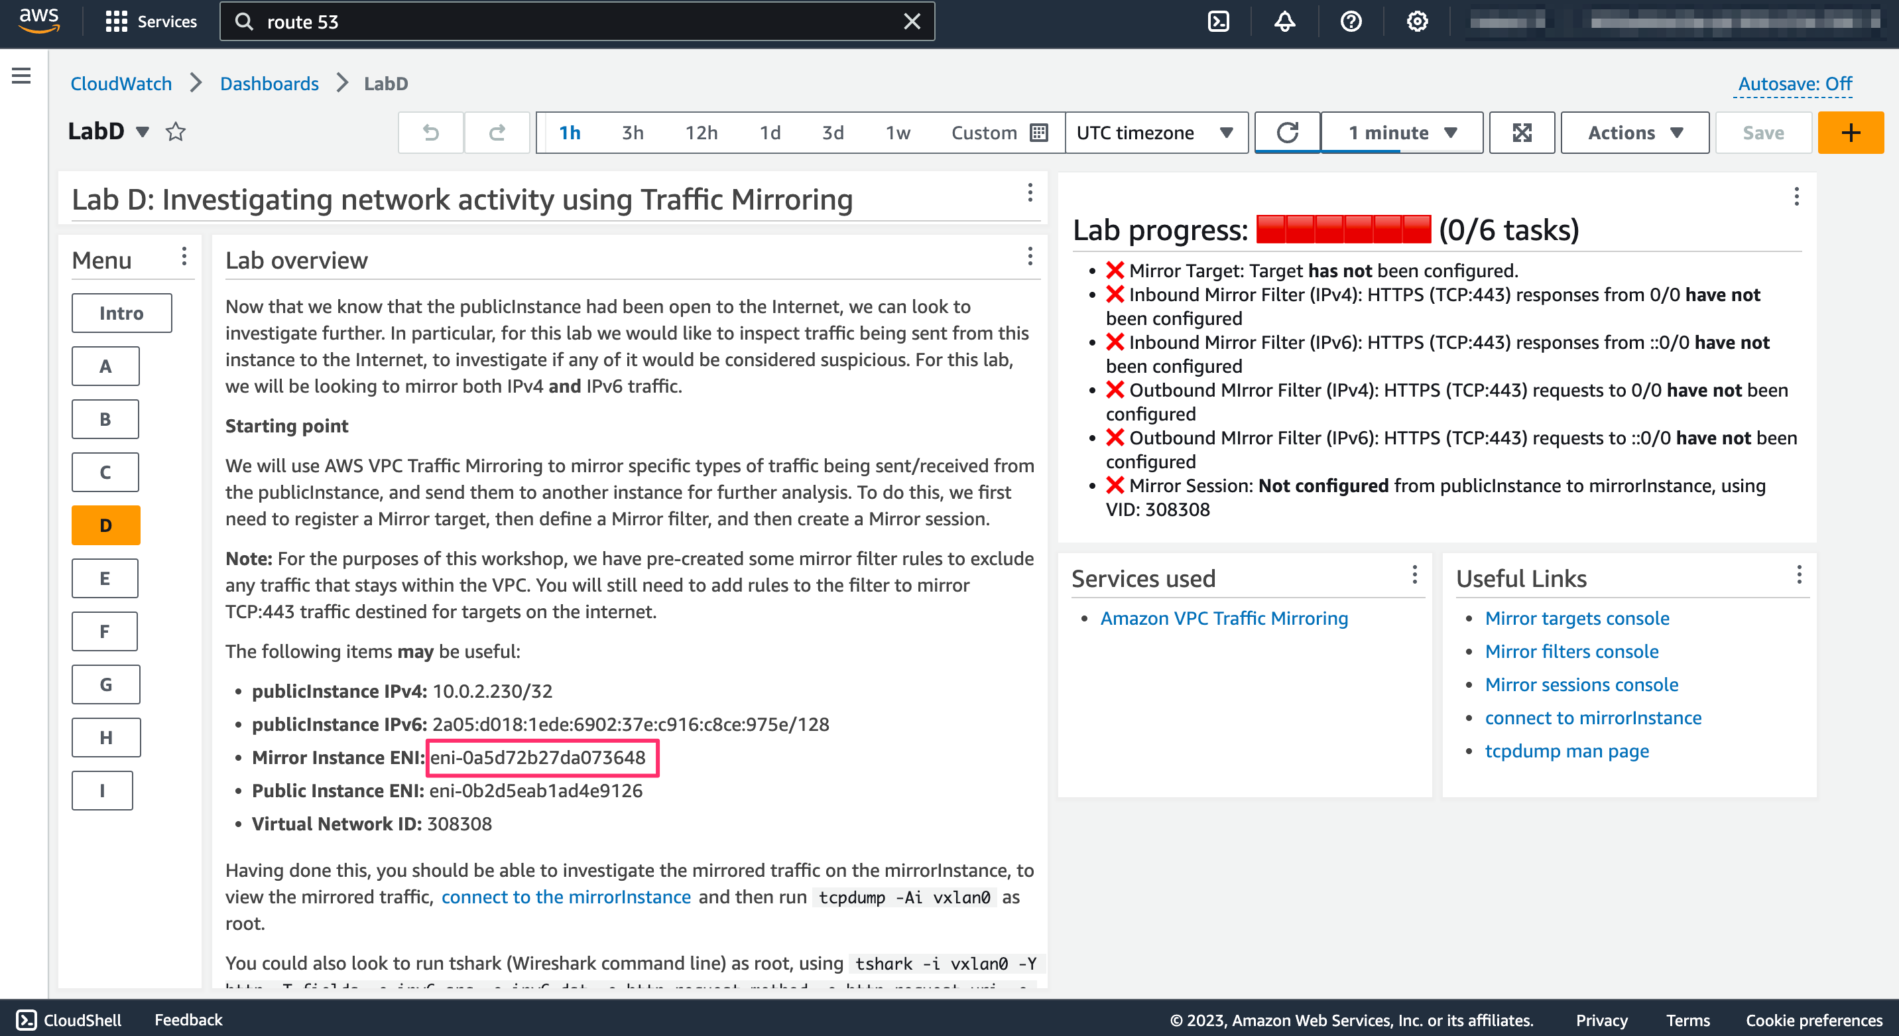The height and width of the screenshot is (1036, 1899).
Task: Open the Lab progress widget options menu
Action: pos(1796,196)
